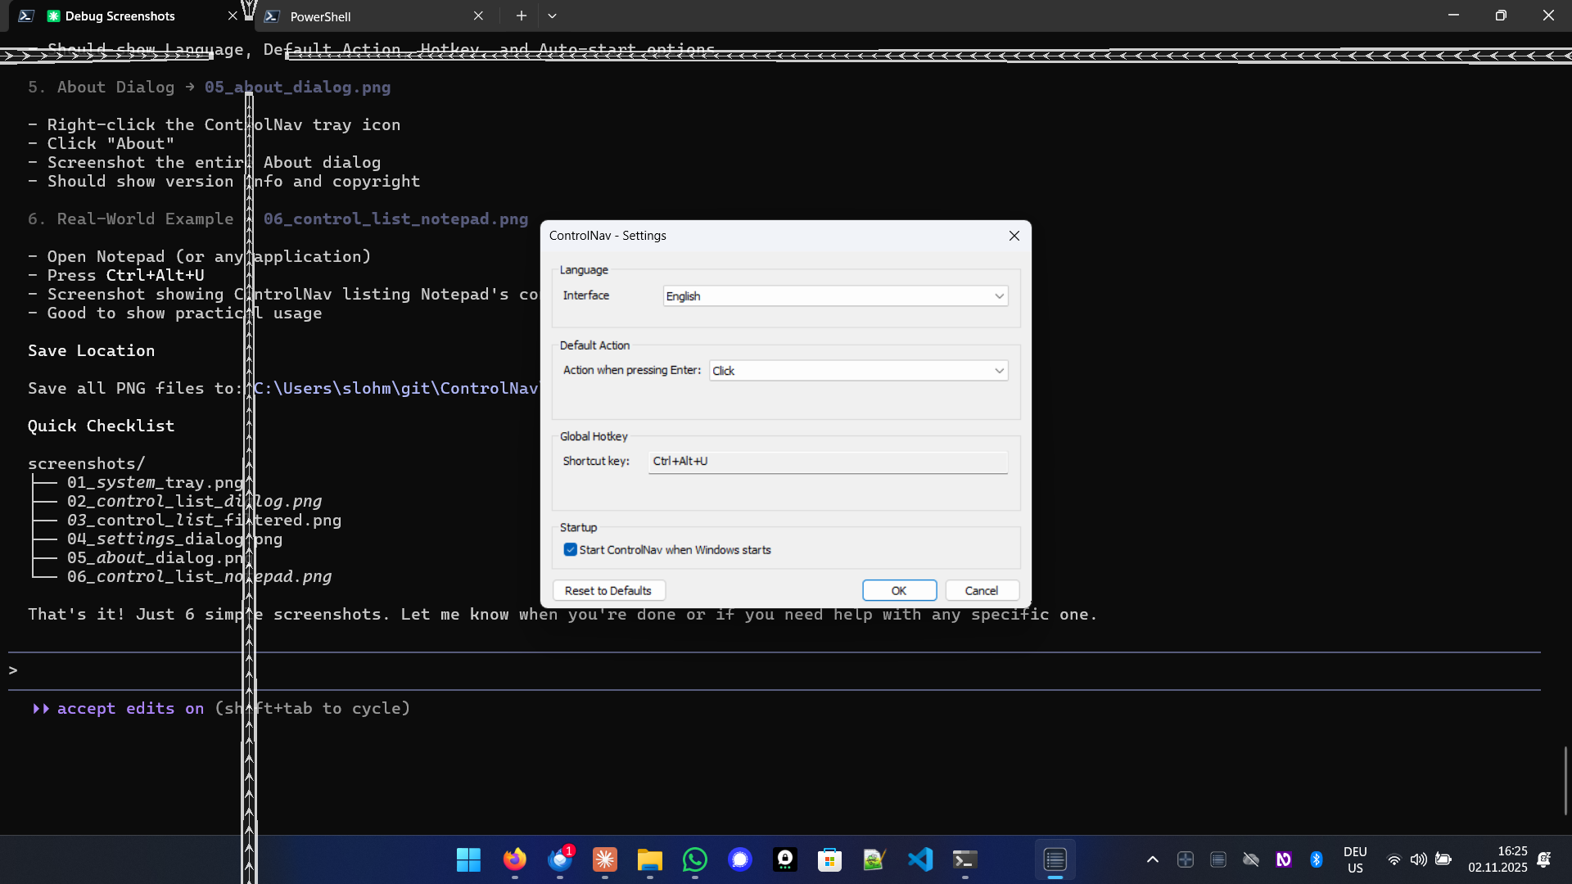The image size is (1572, 884).
Task: Open Firefox from the taskbar
Action: tap(514, 859)
